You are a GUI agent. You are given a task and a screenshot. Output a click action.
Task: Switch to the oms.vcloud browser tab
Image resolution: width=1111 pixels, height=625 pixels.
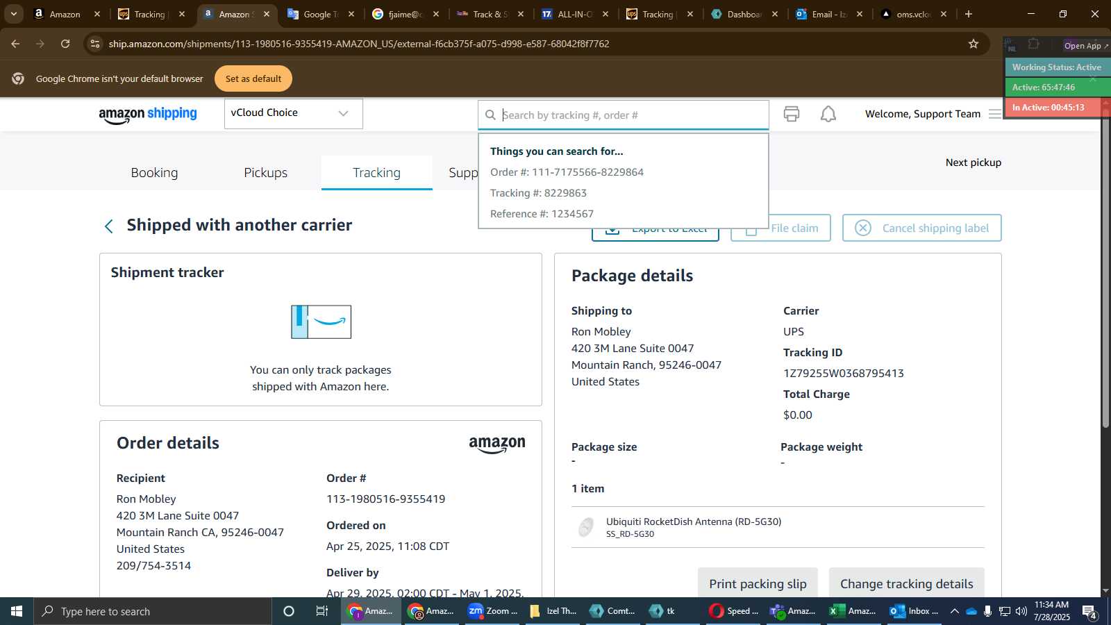coord(914,14)
